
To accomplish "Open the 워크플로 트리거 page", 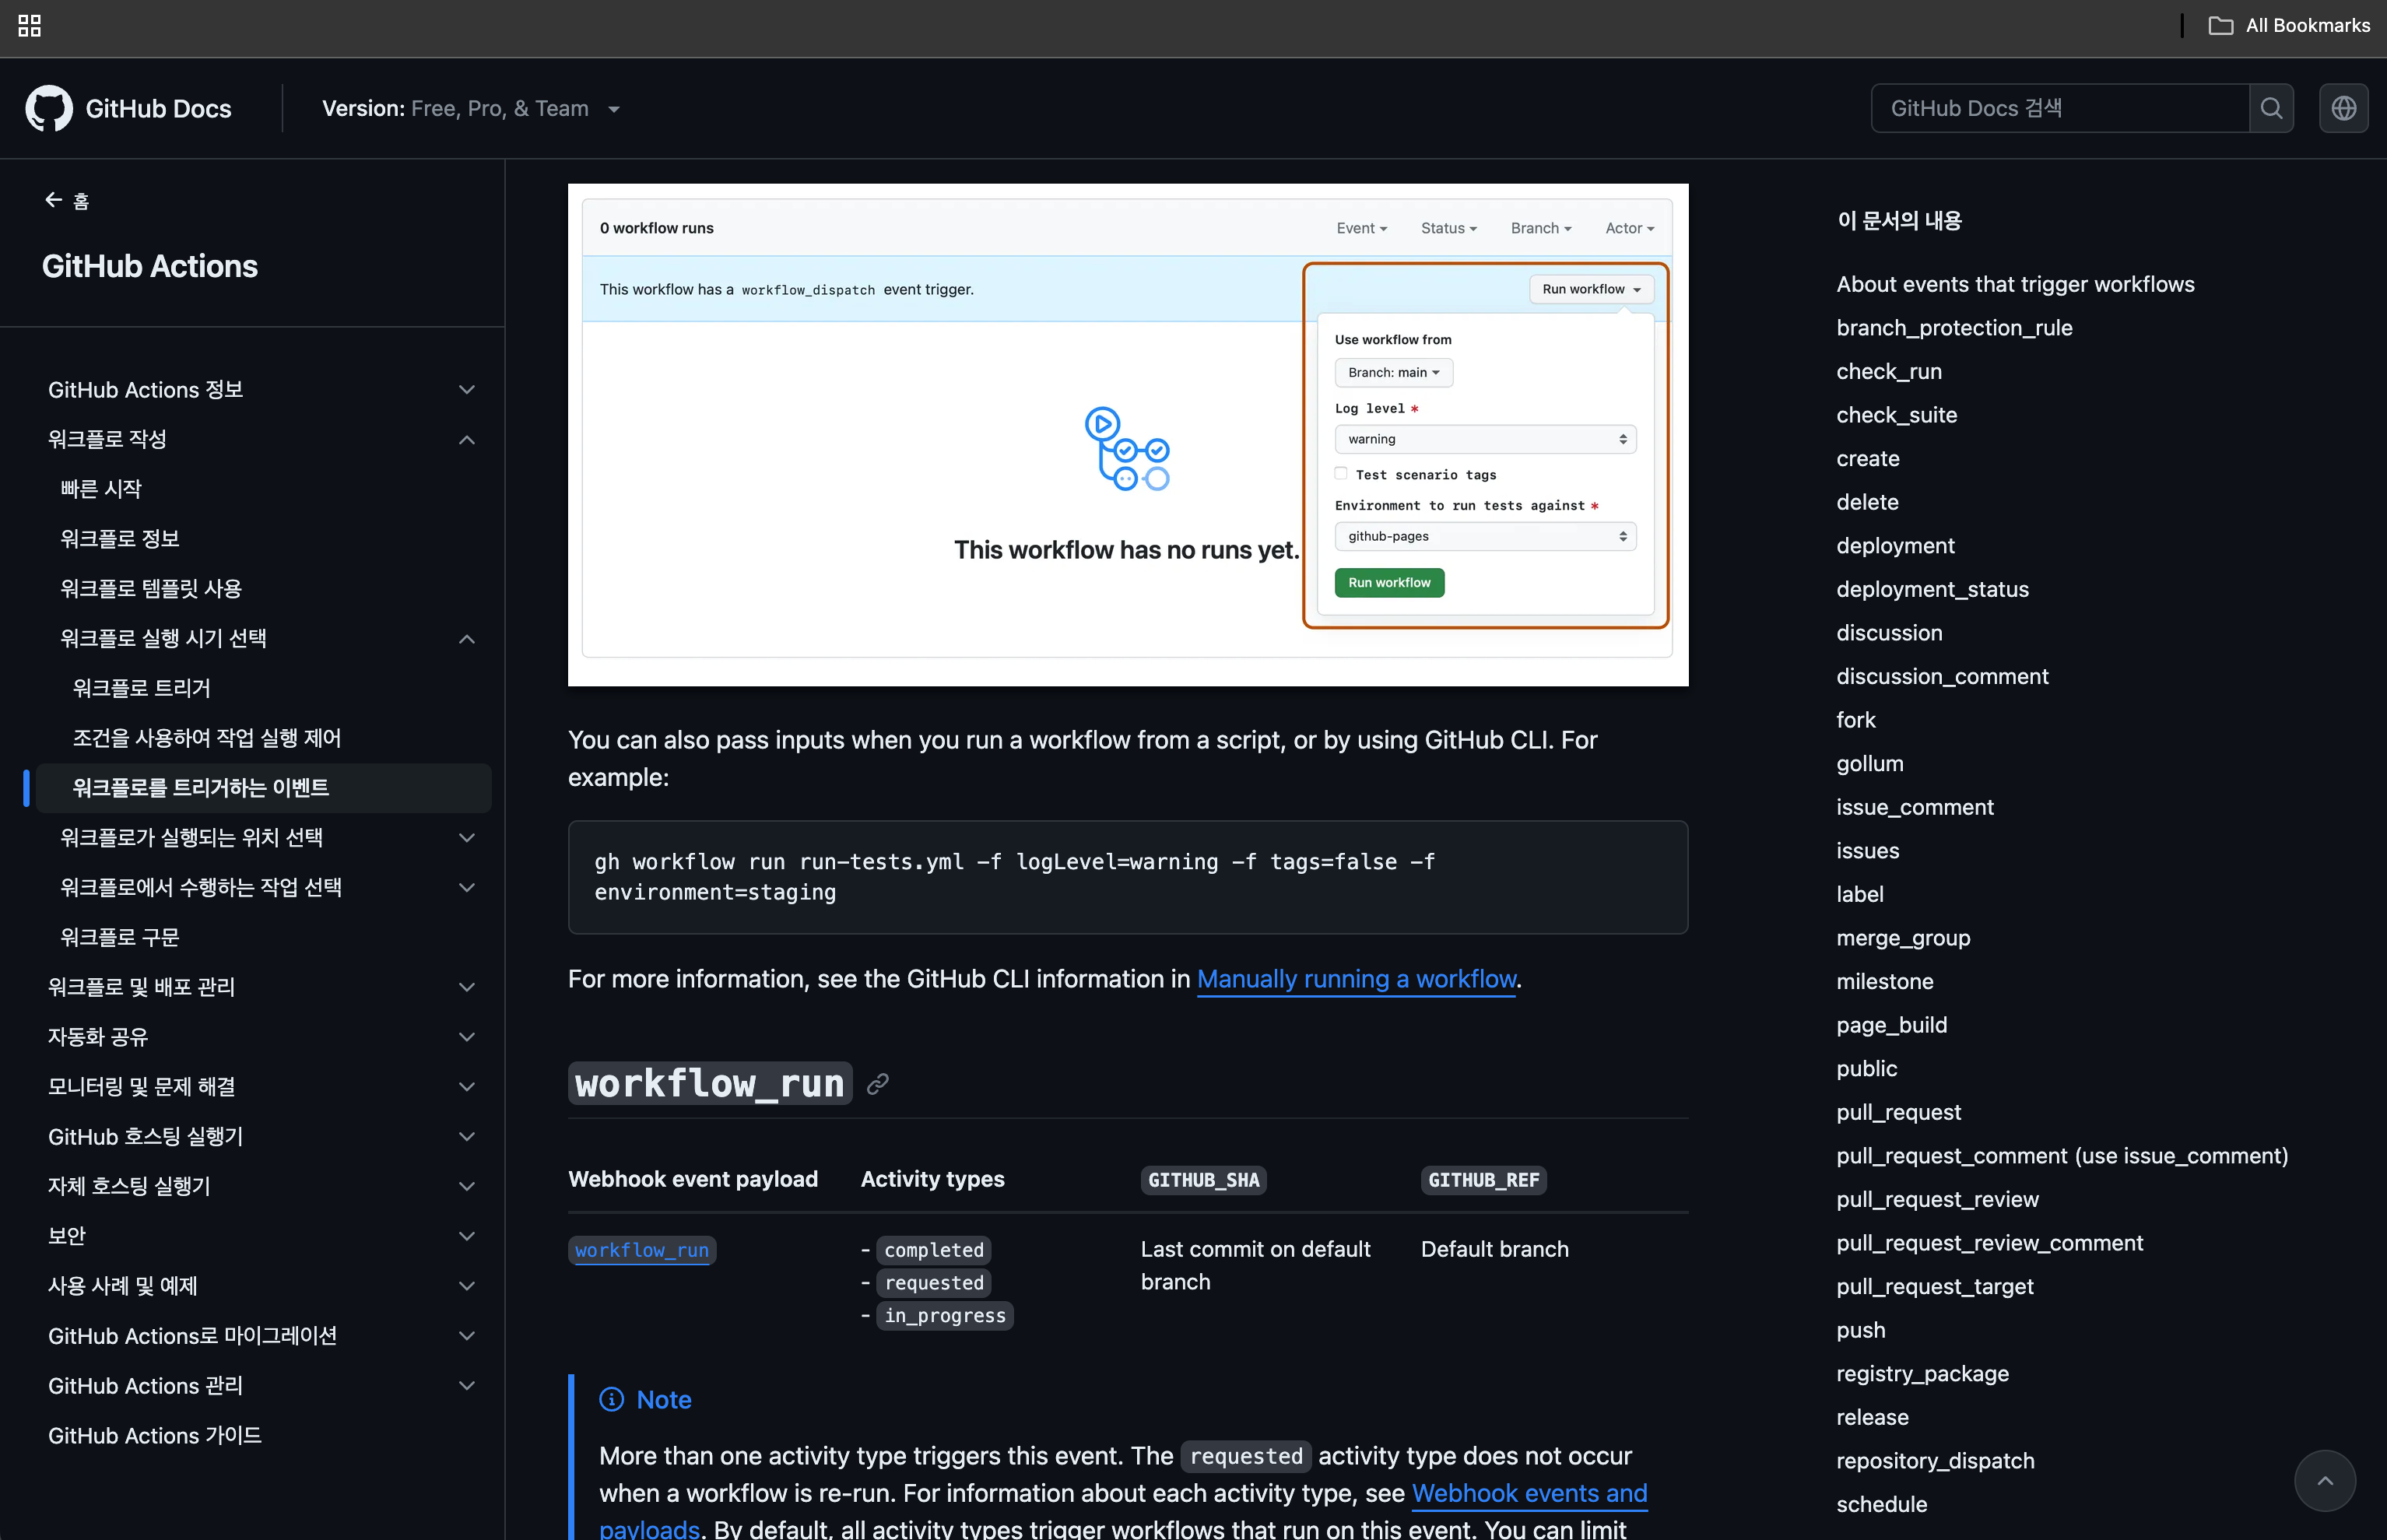I will pos(142,688).
